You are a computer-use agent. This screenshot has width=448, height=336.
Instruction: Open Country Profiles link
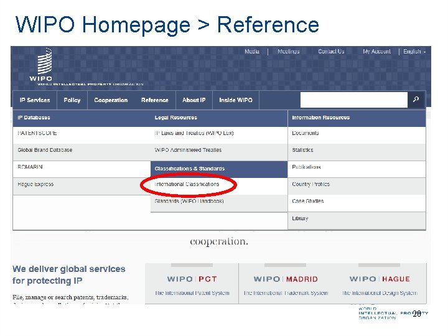pos(310,184)
